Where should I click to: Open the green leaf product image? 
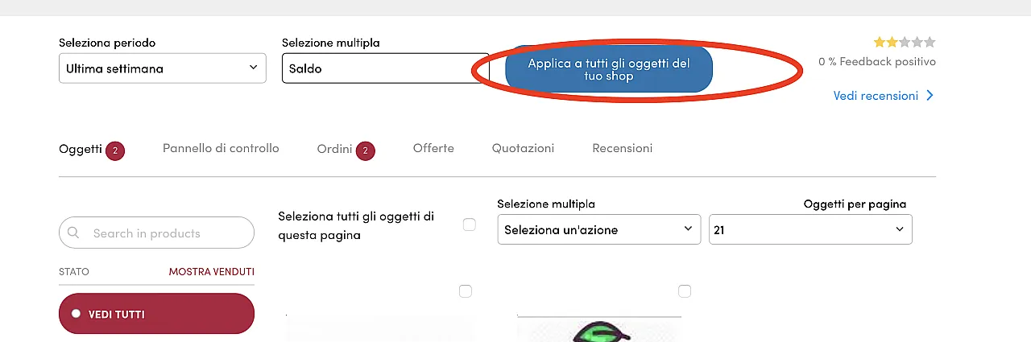coord(599,330)
